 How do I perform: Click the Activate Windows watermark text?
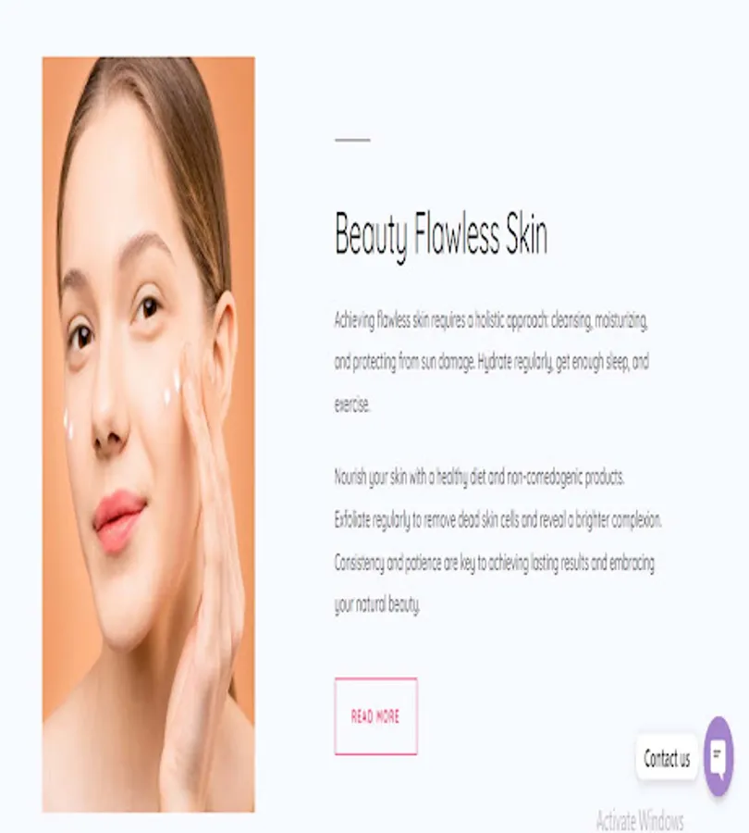[640, 821]
